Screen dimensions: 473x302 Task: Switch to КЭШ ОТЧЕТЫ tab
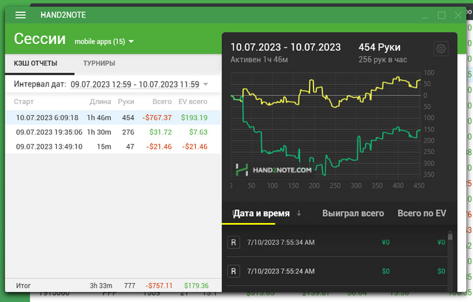tap(36, 64)
